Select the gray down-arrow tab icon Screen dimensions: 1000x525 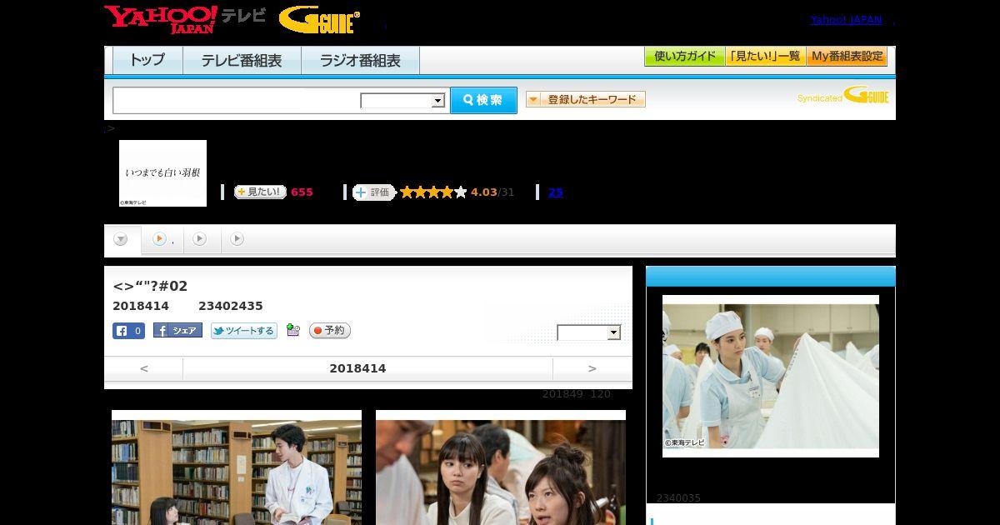pyautogui.click(x=122, y=239)
